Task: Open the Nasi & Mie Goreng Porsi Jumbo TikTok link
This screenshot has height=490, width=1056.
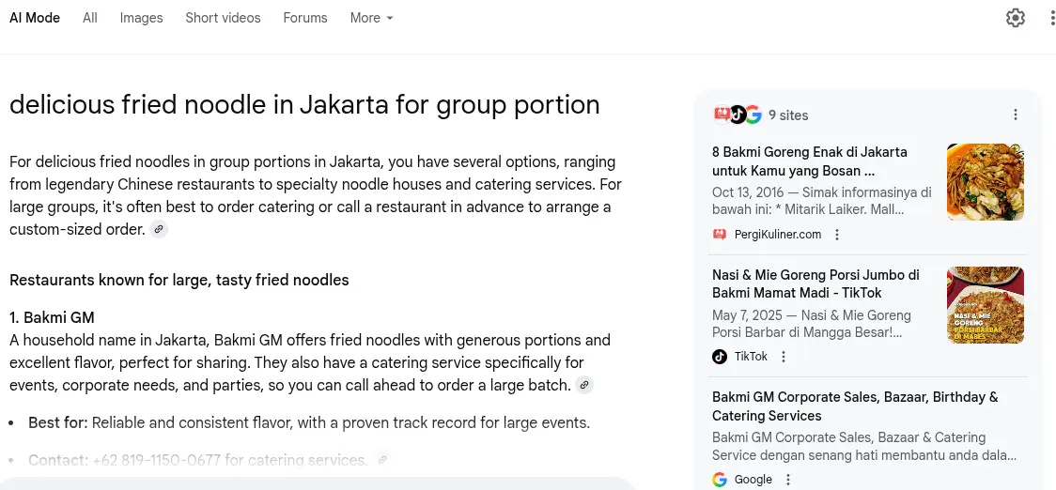Action: [x=815, y=284]
